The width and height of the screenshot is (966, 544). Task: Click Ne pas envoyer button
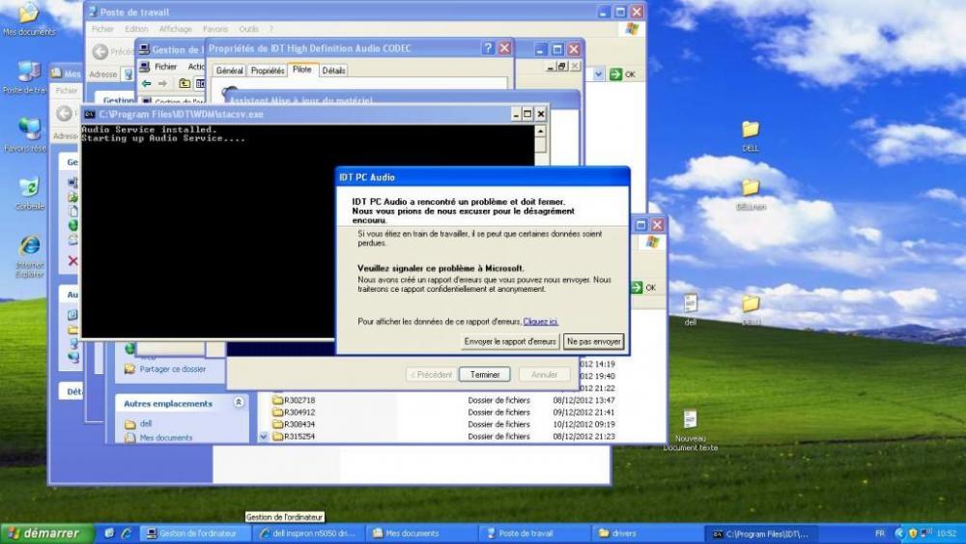tap(594, 341)
